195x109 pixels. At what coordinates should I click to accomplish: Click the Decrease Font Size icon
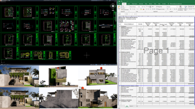[144, 7]
